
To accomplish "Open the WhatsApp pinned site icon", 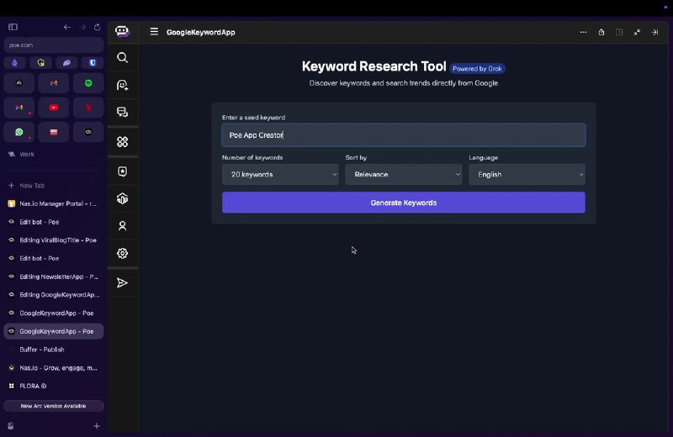I will (19, 132).
